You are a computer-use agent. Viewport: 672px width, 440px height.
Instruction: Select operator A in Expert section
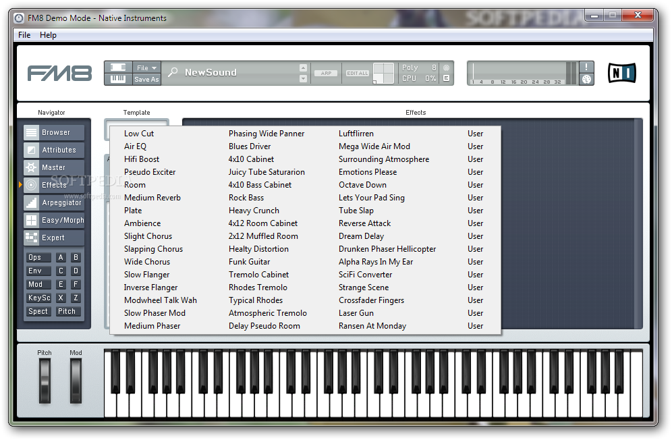(61, 257)
